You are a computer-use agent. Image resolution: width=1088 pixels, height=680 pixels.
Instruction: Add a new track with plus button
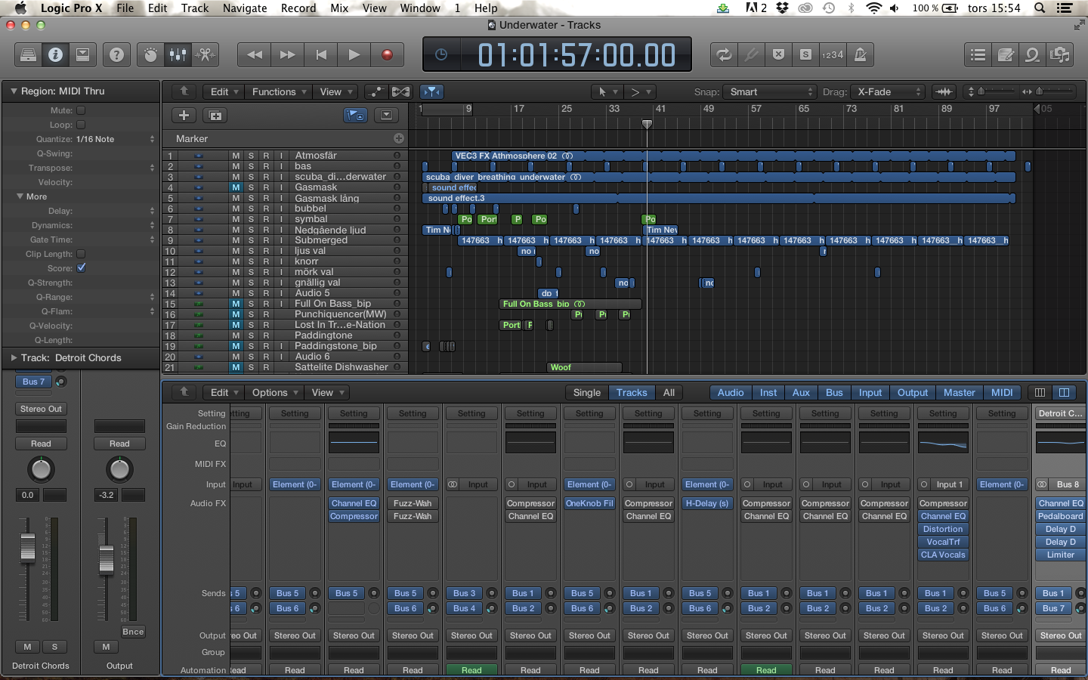click(x=184, y=116)
